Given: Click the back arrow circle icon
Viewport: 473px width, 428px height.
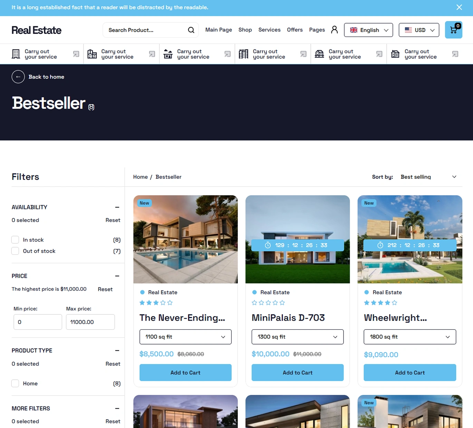Looking at the screenshot, I should pos(18,77).
